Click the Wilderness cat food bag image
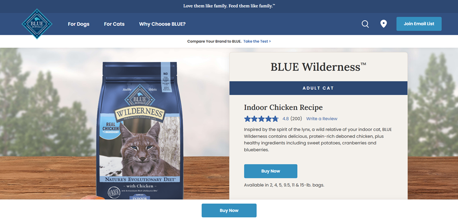This screenshot has width=458, height=221. click(140, 130)
